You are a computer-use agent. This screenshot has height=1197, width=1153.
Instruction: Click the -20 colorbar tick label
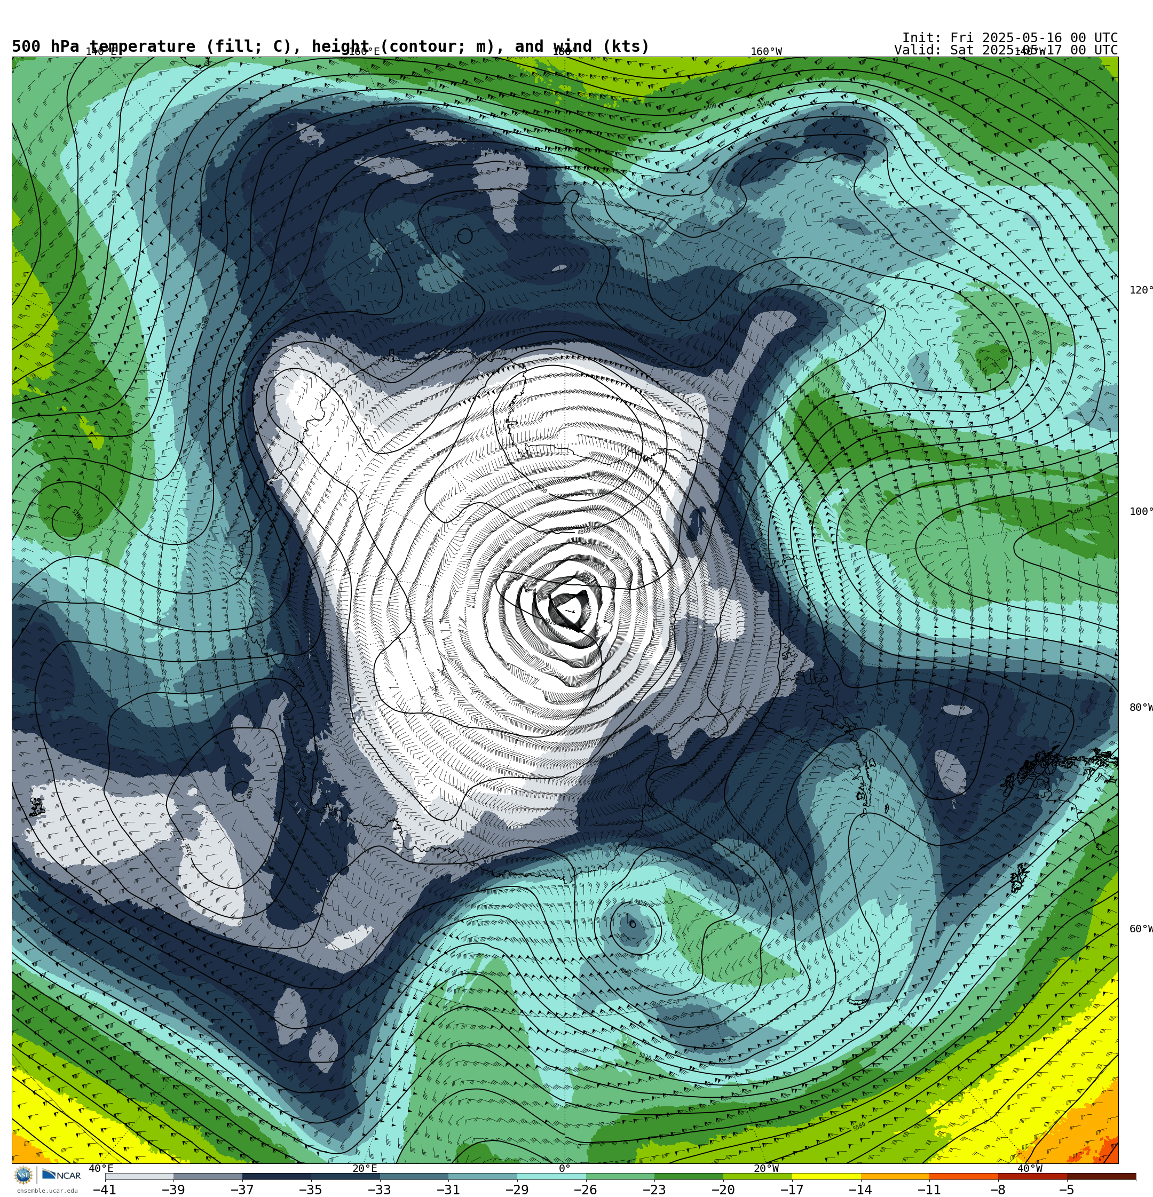[x=723, y=1190]
